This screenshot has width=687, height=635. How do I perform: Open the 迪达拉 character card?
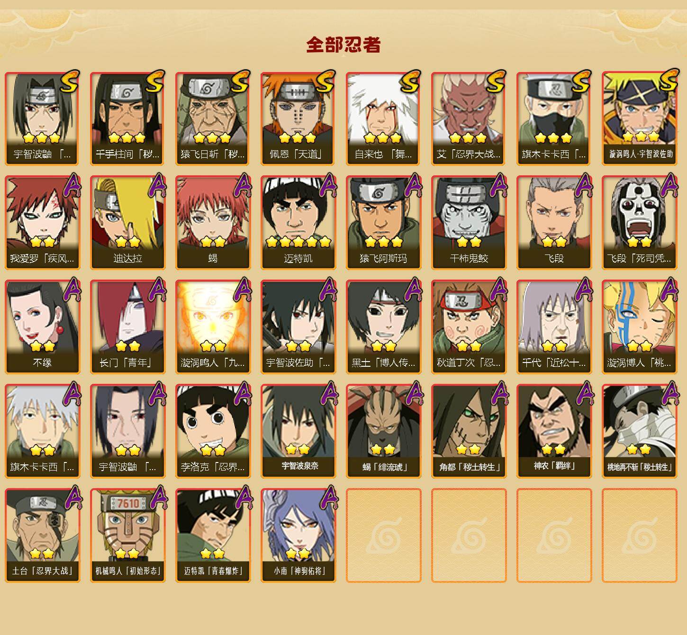[x=127, y=223]
